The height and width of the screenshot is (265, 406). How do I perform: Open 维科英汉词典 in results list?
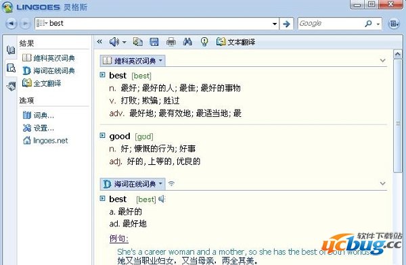pyautogui.click(x=49, y=58)
